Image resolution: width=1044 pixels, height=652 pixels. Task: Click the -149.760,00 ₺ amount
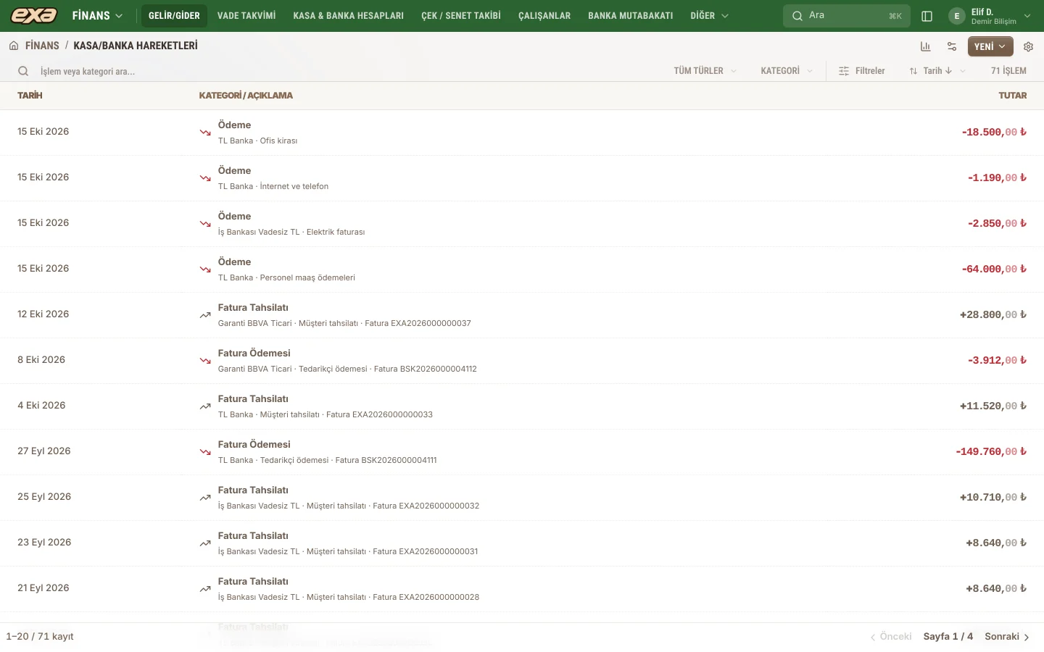point(991,452)
